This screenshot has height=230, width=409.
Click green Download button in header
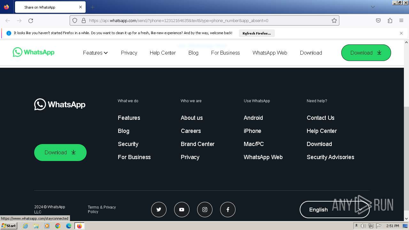click(366, 53)
